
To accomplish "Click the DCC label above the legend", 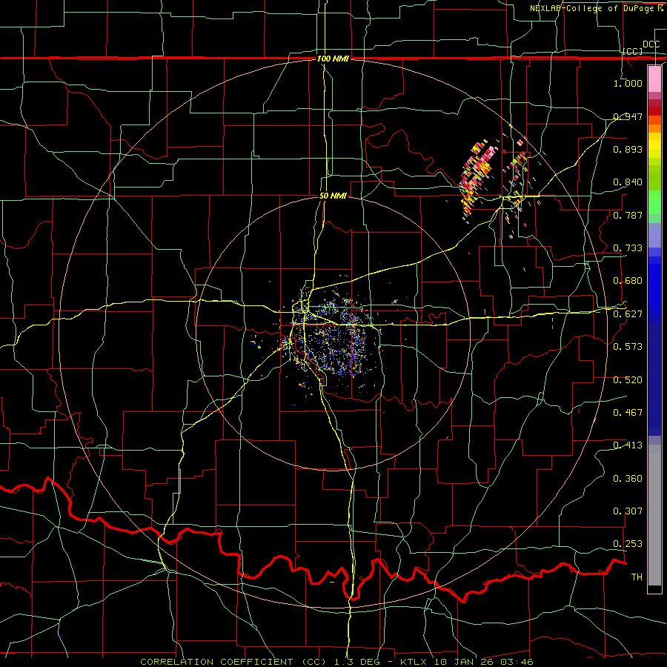I will (x=651, y=44).
